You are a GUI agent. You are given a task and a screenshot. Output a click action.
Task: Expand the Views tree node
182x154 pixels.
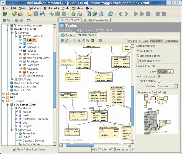[20, 43]
